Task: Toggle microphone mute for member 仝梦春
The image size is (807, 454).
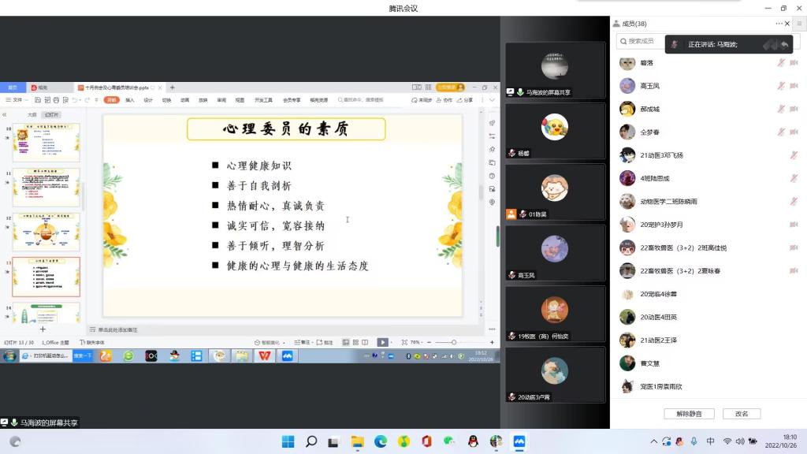Action: pyautogui.click(x=781, y=132)
